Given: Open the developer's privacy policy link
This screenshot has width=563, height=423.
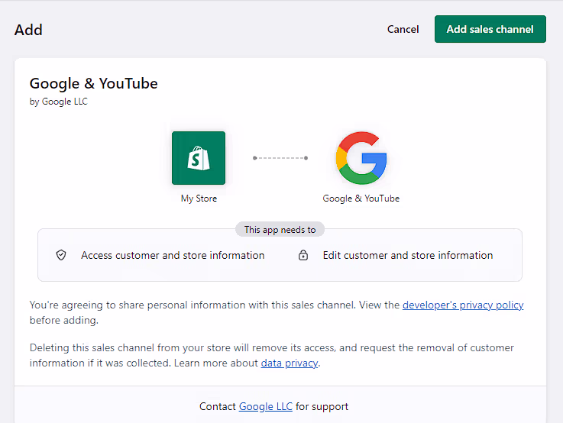Looking at the screenshot, I should [x=463, y=305].
